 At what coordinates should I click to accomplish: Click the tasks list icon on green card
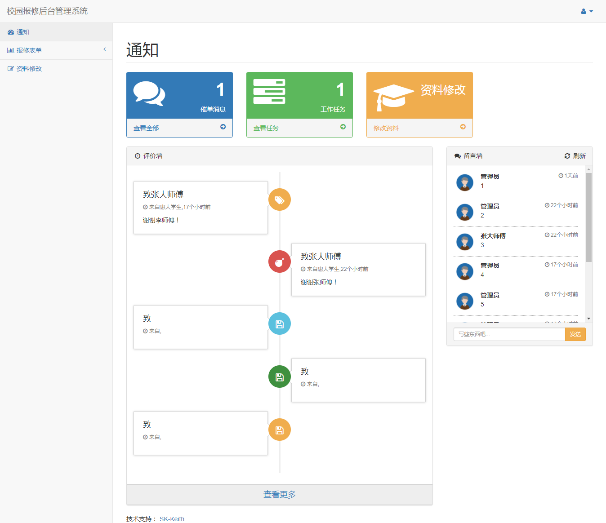click(269, 92)
